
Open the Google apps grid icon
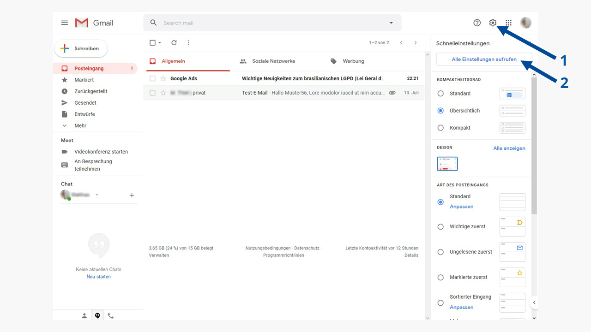coord(508,23)
